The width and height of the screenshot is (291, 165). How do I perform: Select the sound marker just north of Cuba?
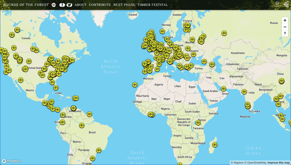tap(56, 87)
